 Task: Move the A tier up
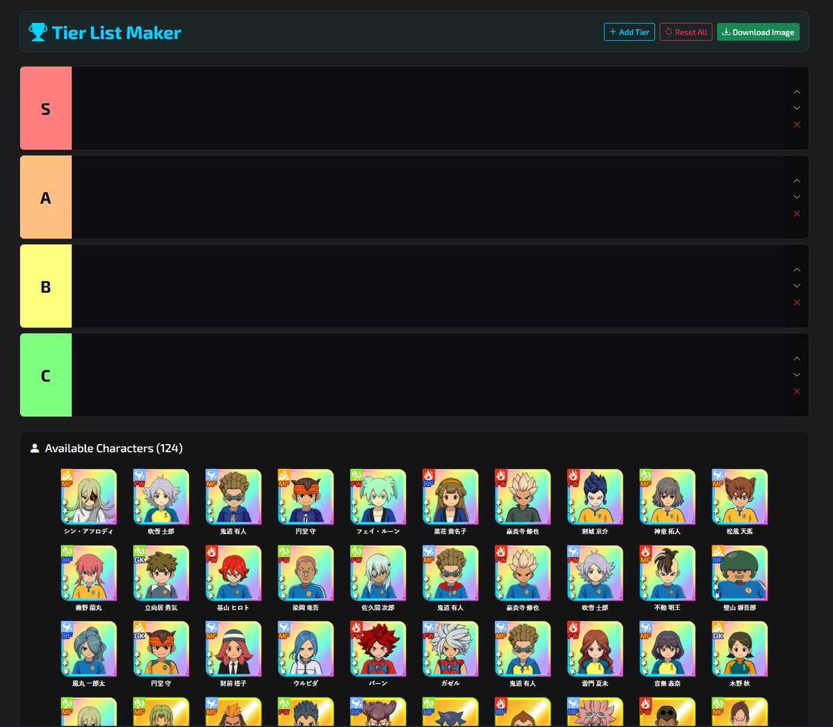[797, 180]
